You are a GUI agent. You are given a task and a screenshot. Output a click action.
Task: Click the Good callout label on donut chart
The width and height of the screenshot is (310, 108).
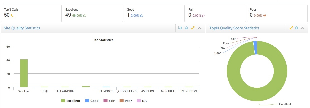pos(218,53)
